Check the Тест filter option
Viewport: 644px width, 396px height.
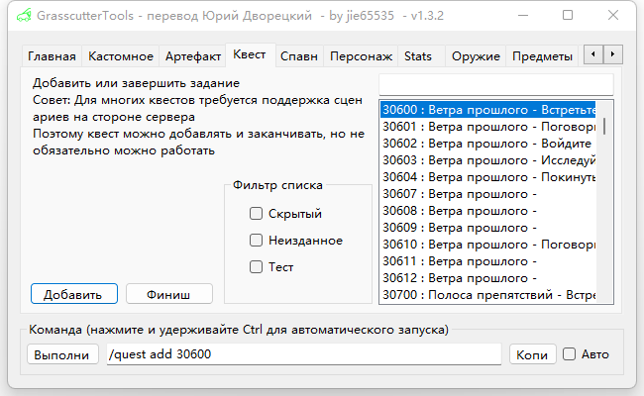[256, 266]
